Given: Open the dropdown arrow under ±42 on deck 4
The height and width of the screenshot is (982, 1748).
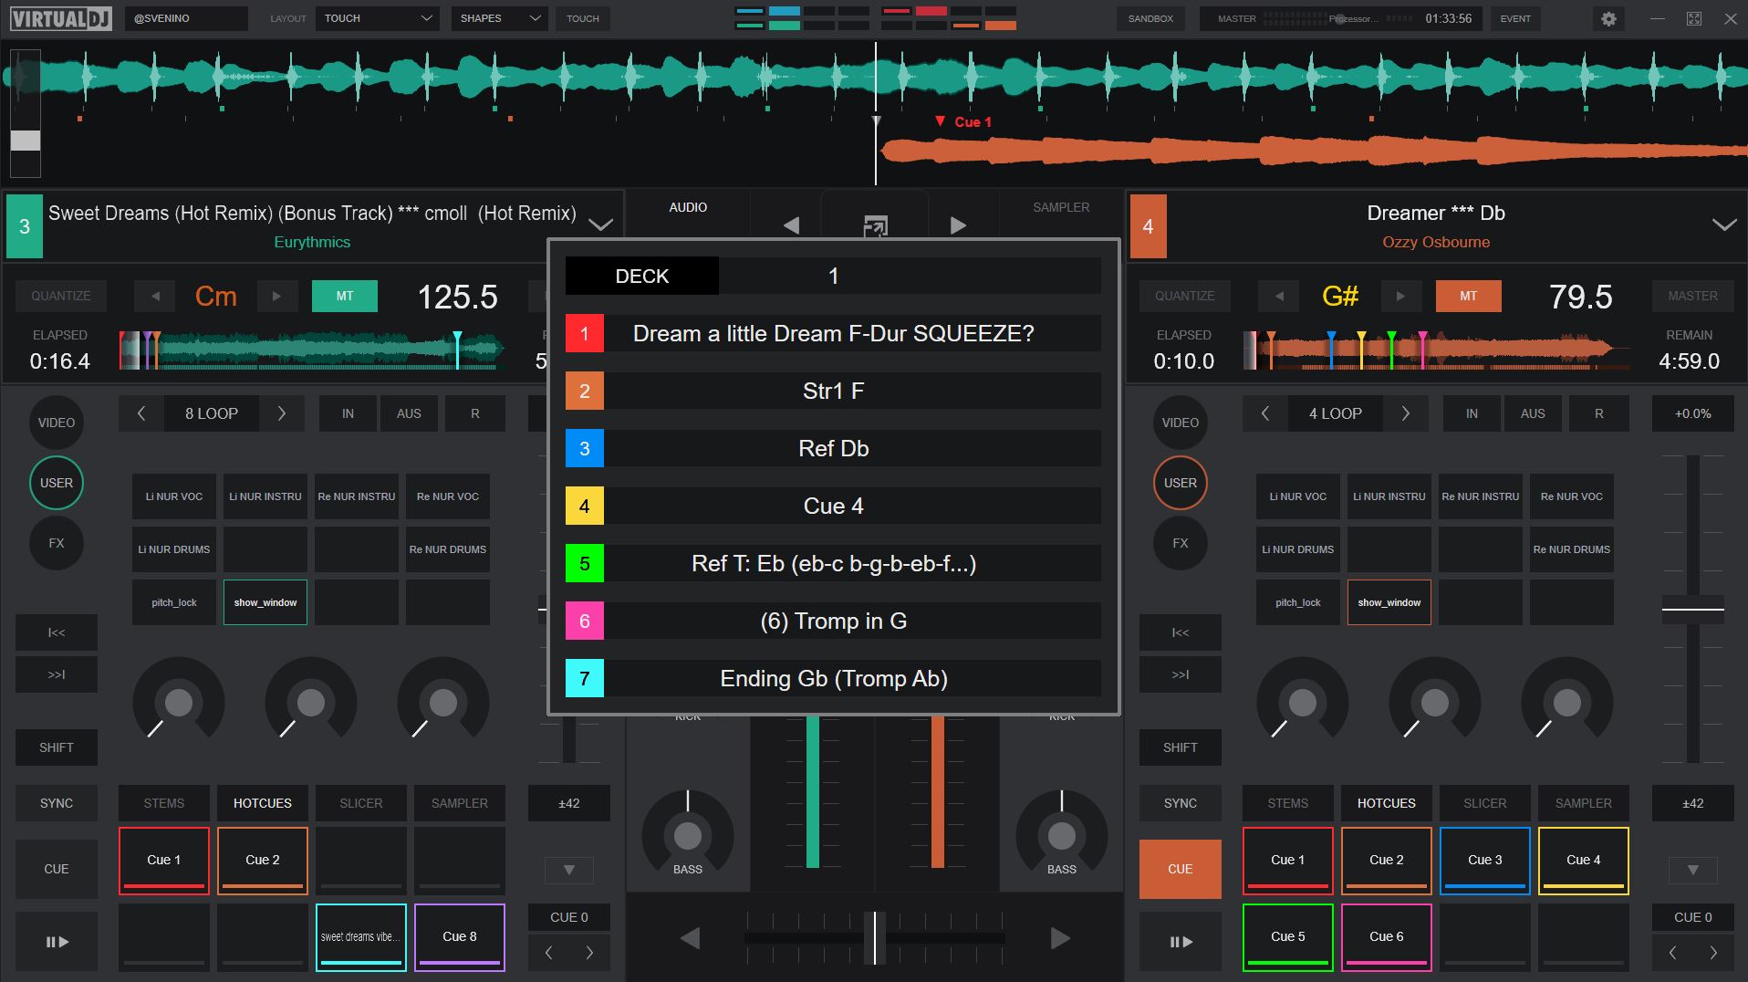Looking at the screenshot, I should coord(1693,870).
